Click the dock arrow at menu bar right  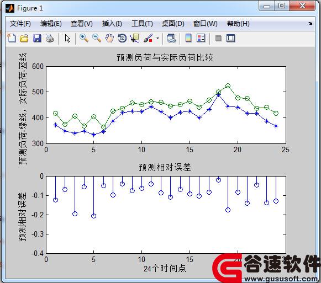click(x=311, y=24)
